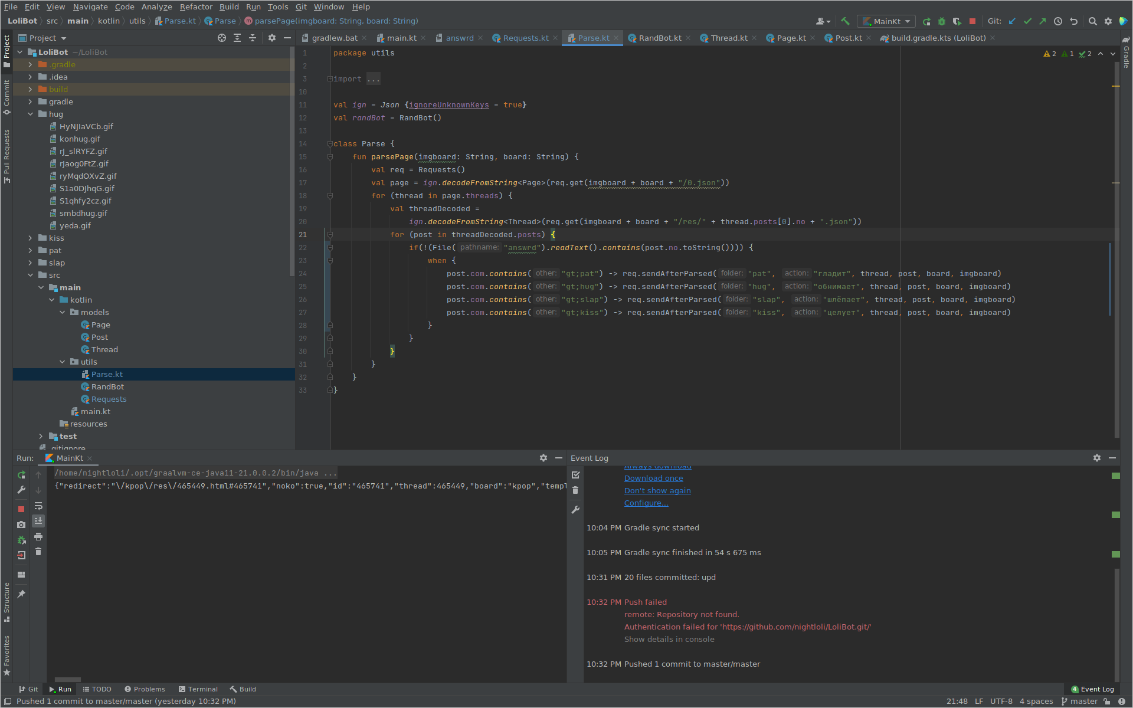
Task: Open the Refactor menu
Action: [x=196, y=6]
